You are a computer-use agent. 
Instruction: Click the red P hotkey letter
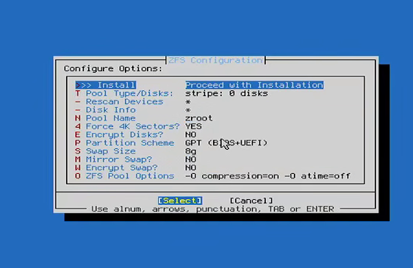click(x=78, y=143)
